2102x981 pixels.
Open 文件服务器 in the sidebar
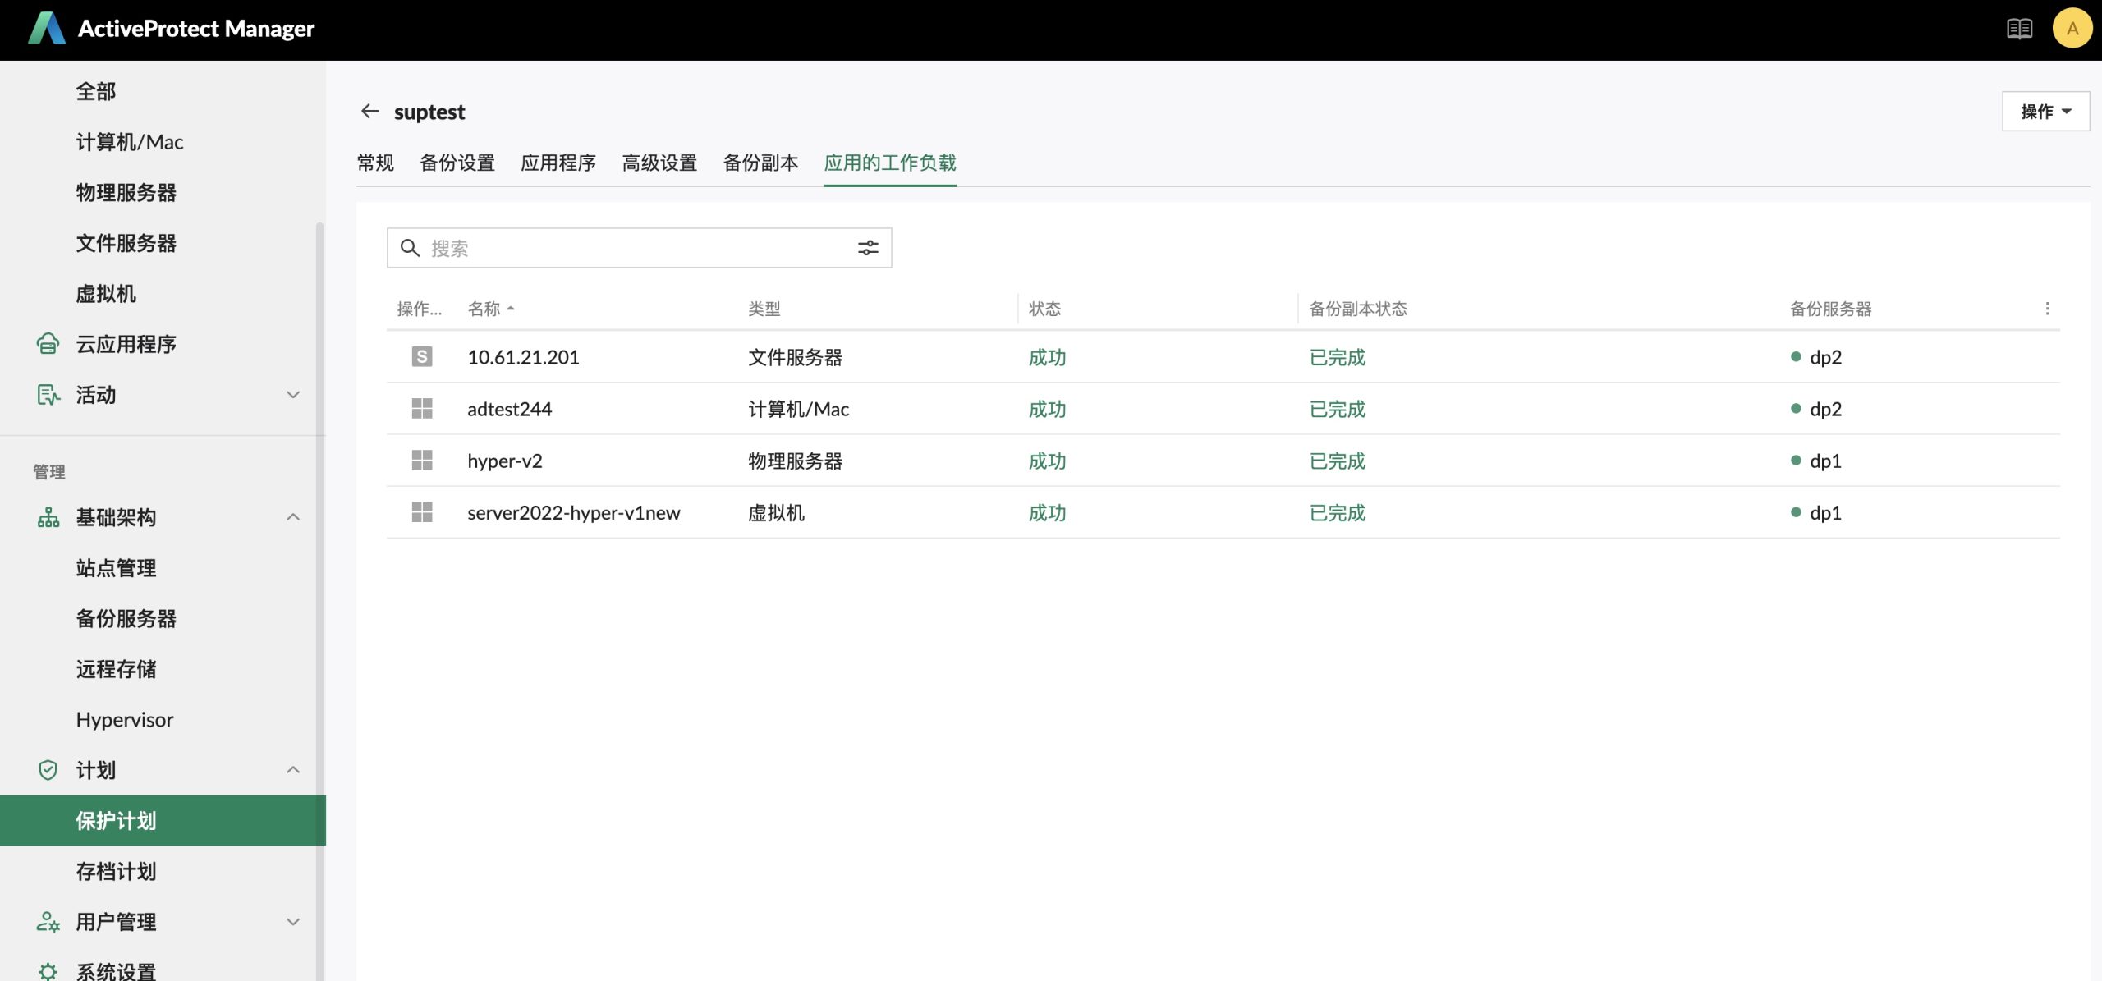click(126, 243)
